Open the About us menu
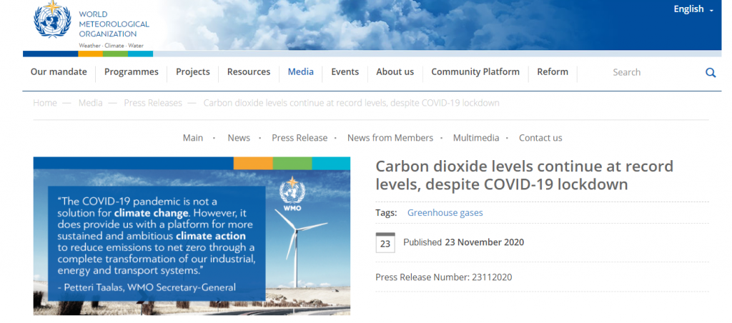 [x=395, y=72]
